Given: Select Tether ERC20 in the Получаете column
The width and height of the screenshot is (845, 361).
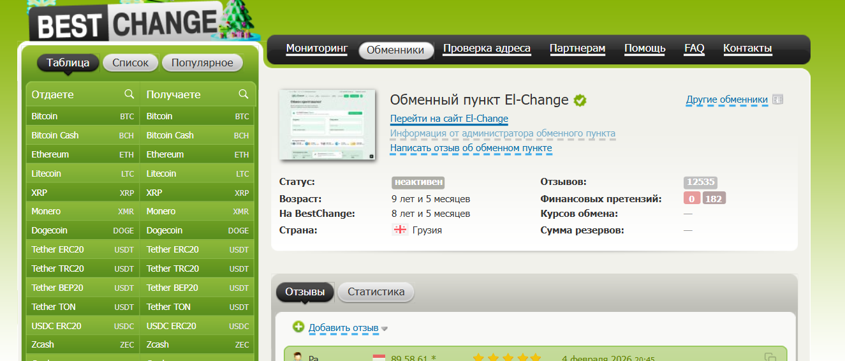Looking at the screenshot, I should click(x=197, y=249).
